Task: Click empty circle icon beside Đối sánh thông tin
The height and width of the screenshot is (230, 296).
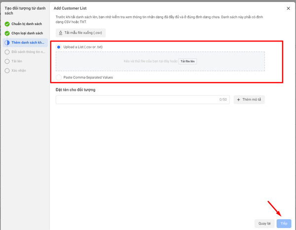Action: point(7,52)
